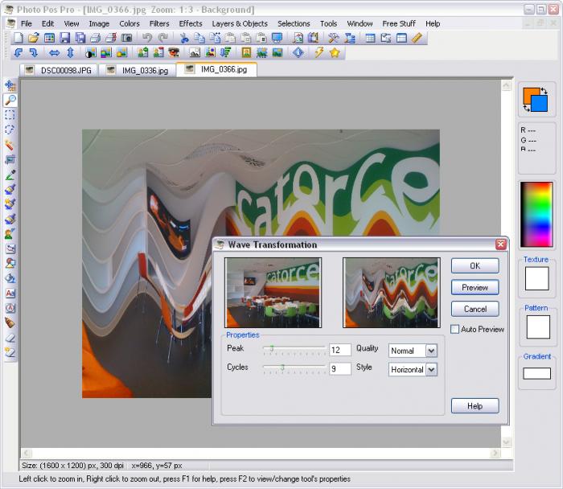Click the Print icon in toolbar
Viewport: 563px width, 489px height.
pyautogui.click(x=95, y=38)
